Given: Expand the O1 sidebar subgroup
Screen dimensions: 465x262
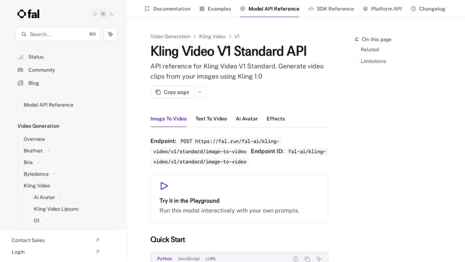Looking at the screenshot, I should pos(40,220).
